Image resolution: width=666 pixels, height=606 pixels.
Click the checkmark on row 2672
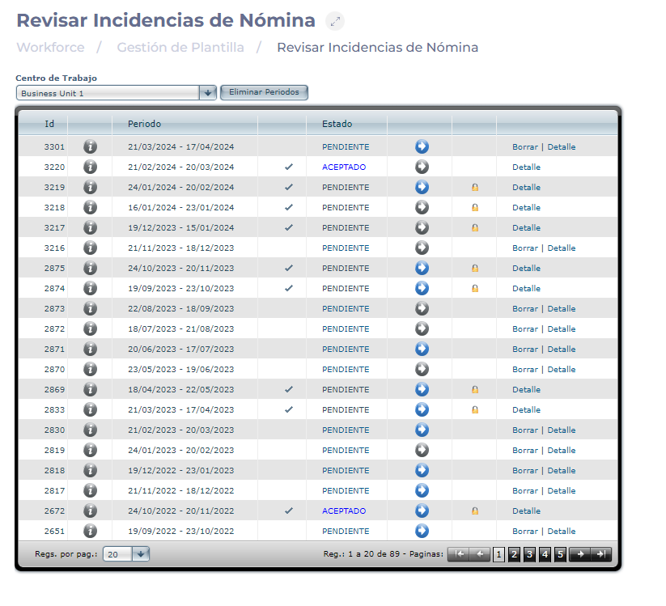[289, 511]
